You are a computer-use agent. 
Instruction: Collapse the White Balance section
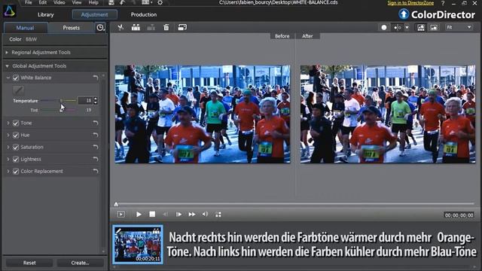click(x=8, y=78)
